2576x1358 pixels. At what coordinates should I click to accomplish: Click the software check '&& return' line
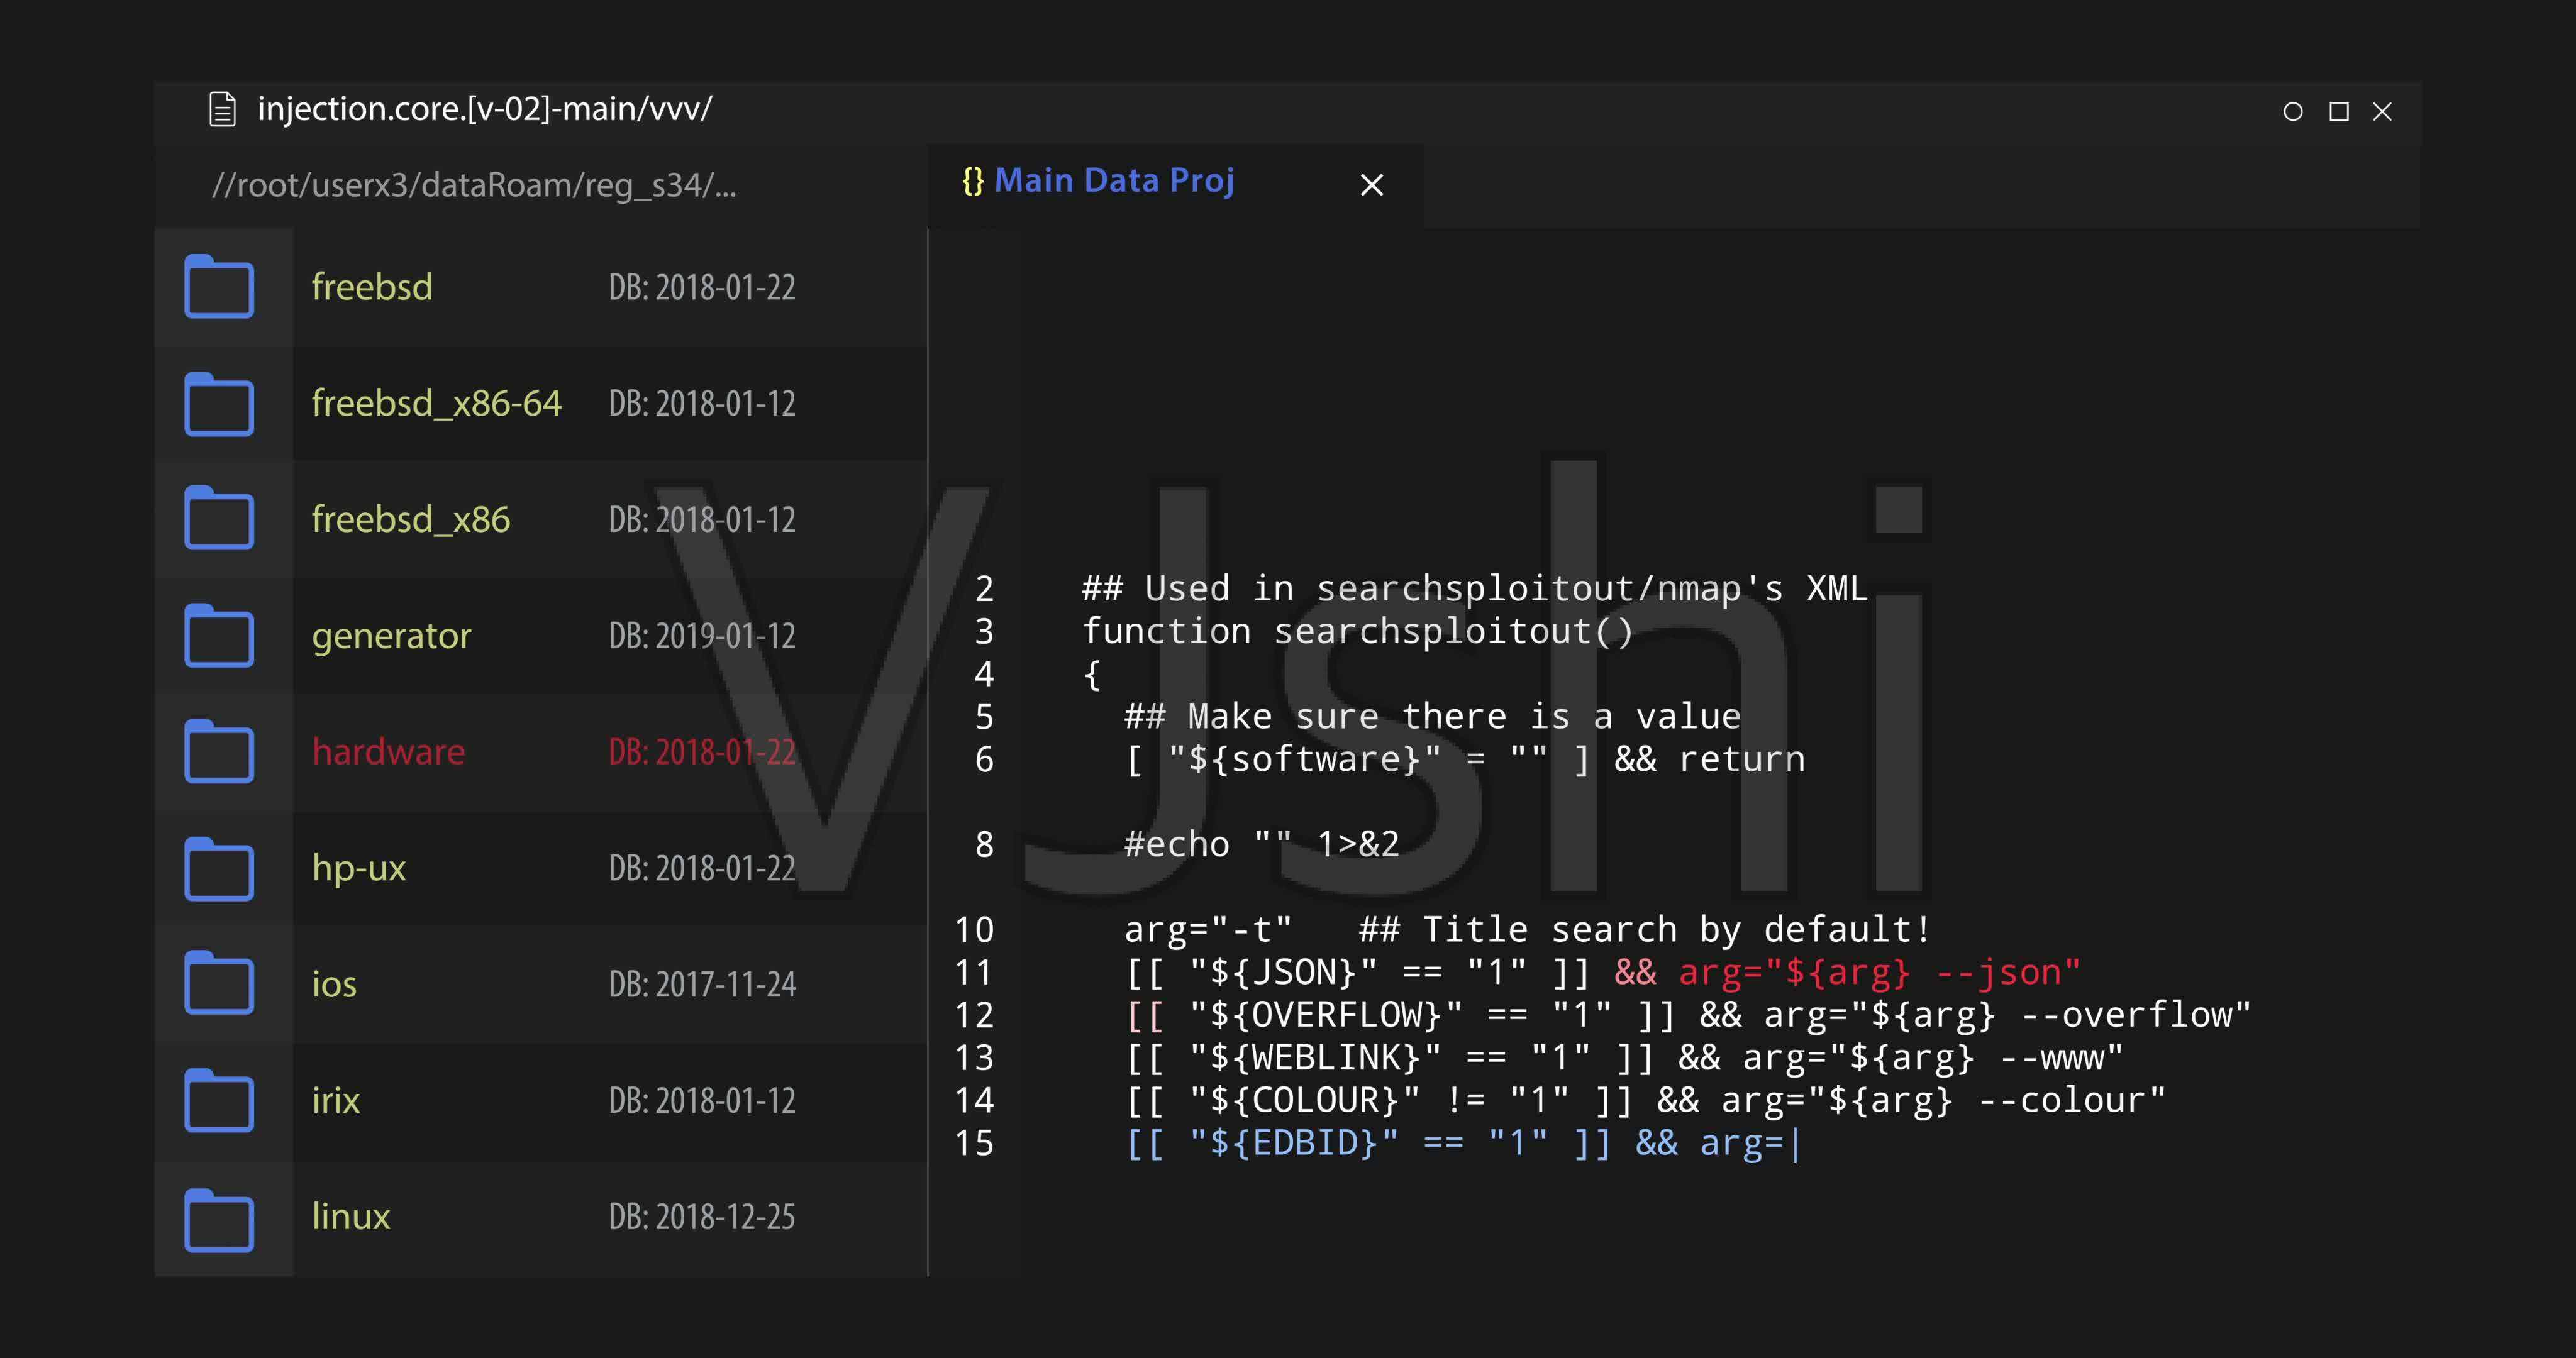pos(1465,760)
